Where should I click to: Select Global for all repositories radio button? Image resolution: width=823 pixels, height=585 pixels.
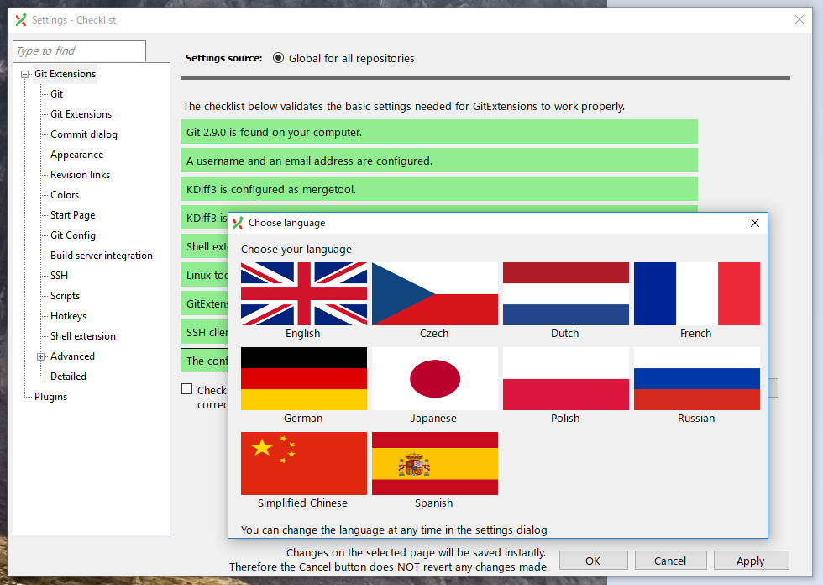[x=278, y=58]
